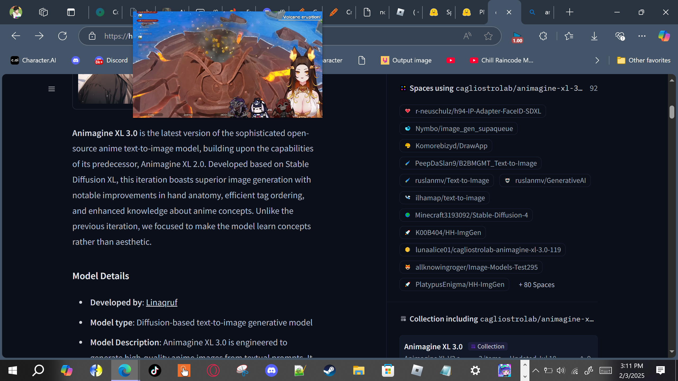Open the Extensions puzzle icon
678x381 pixels.
pyautogui.click(x=543, y=36)
